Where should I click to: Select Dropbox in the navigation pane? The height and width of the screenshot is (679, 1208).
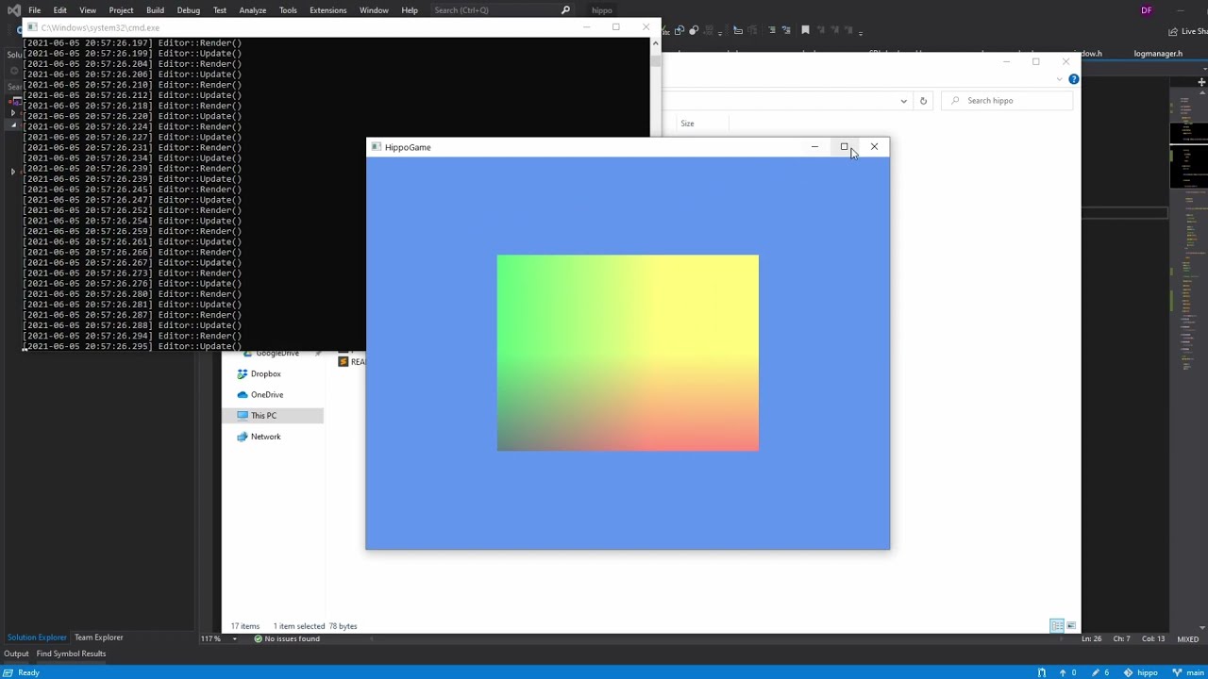(265, 374)
